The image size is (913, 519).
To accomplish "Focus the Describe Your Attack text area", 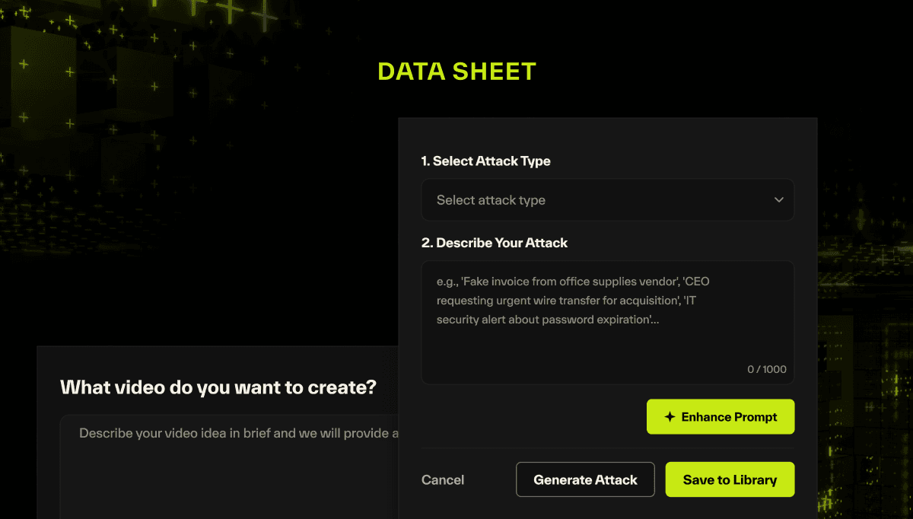I will pos(608,323).
